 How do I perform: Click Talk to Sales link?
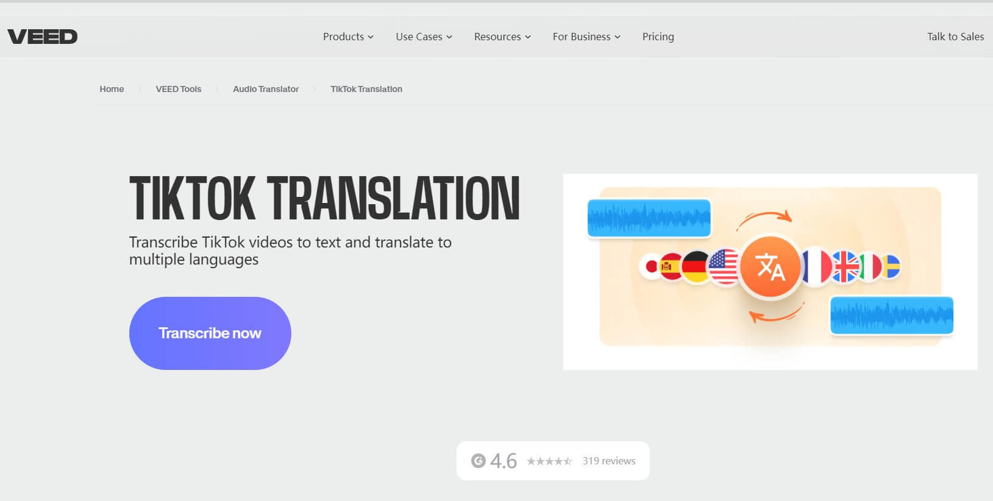pos(955,37)
